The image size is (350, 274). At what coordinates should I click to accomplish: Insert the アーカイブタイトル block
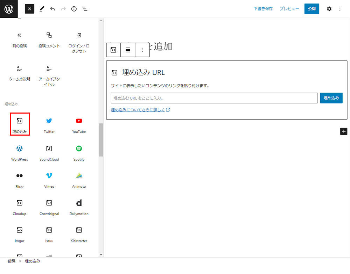49,76
